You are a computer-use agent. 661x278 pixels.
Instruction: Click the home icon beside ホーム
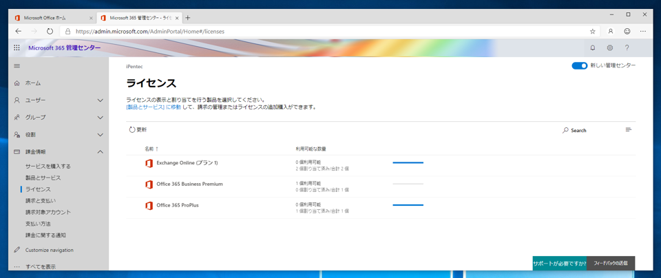pyautogui.click(x=17, y=83)
